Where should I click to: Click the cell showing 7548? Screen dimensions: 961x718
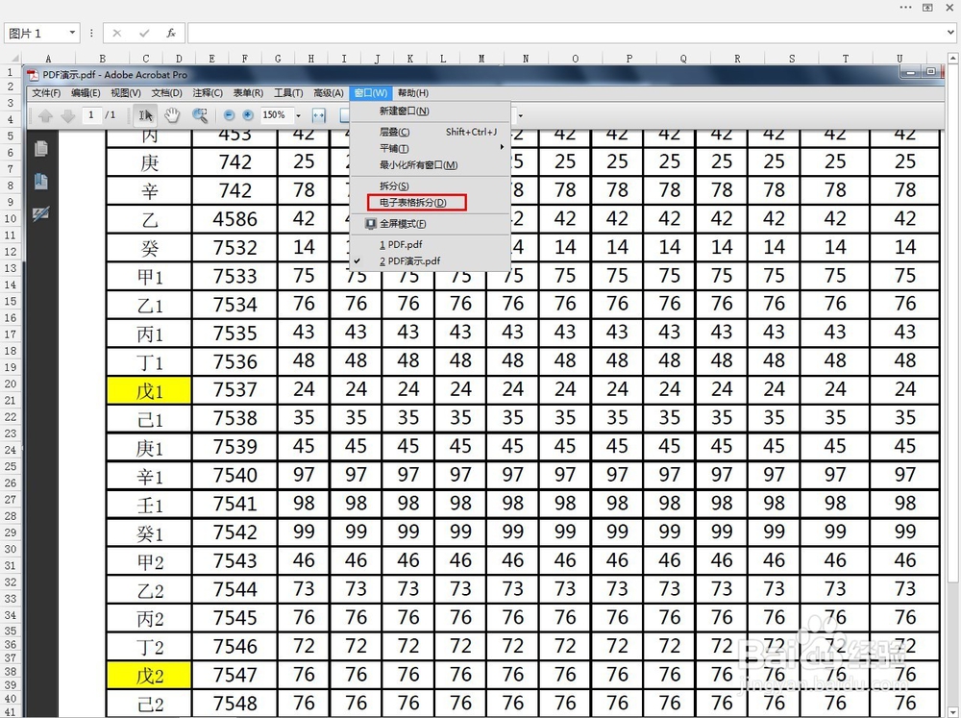point(234,704)
